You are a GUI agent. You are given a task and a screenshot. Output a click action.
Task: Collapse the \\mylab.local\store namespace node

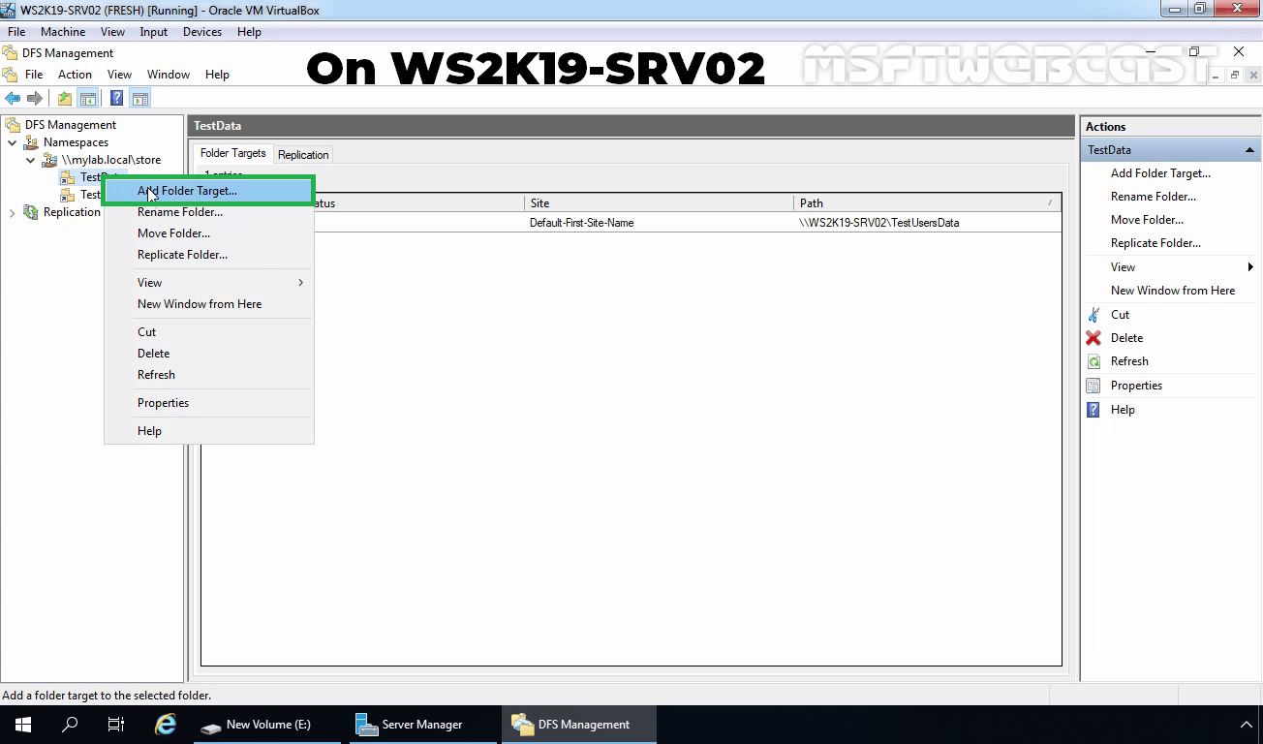[30, 159]
